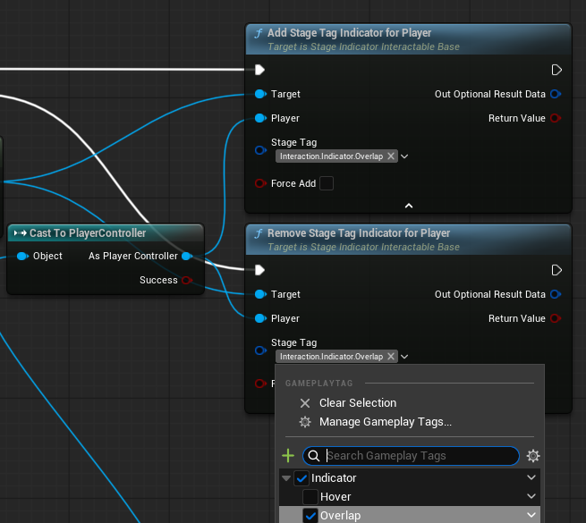Select the Overlap tag row label
586x523 pixels.
[341, 516]
